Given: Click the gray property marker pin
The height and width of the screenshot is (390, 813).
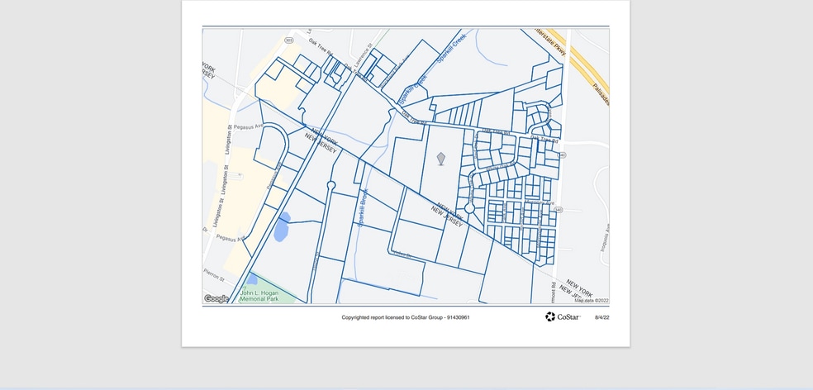Looking at the screenshot, I should point(440,158).
